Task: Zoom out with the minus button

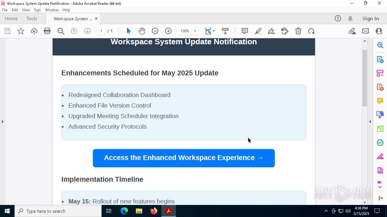Action: click(155, 31)
